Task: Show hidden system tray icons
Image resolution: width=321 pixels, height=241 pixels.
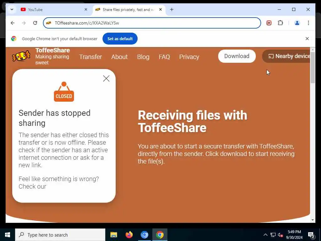Action: pyautogui.click(x=265, y=235)
